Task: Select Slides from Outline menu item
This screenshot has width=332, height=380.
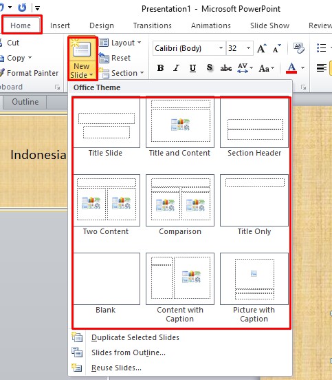Action: [x=180, y=352]
